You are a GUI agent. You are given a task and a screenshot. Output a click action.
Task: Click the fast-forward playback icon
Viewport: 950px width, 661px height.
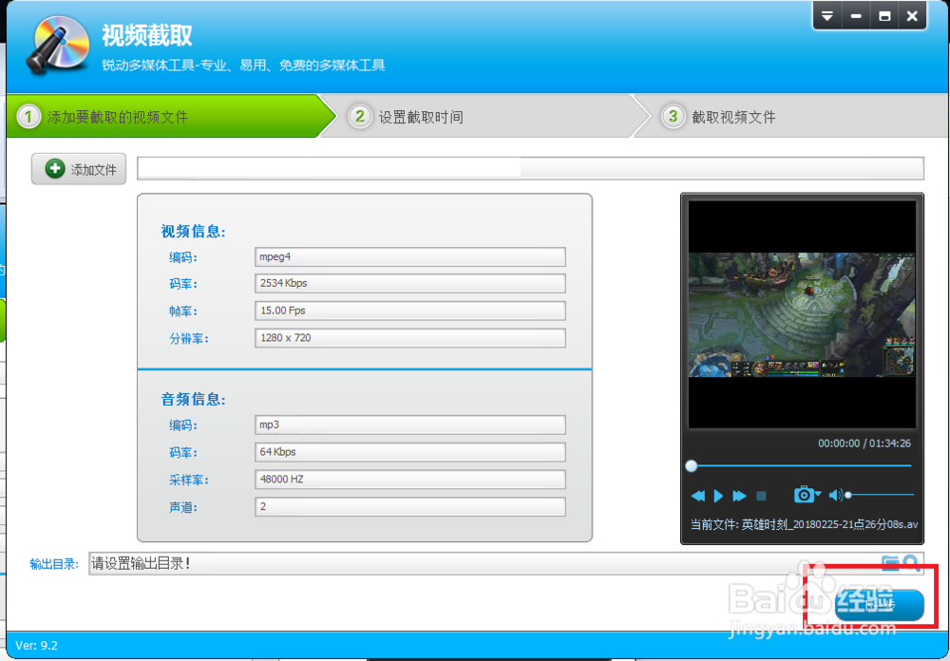739,496
